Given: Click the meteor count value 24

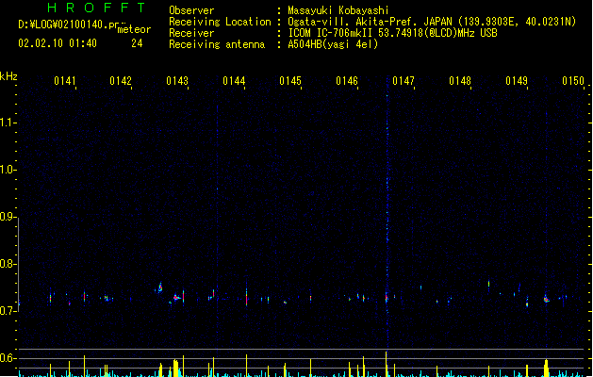Looking at the screenshot, I should pos(137,43).
